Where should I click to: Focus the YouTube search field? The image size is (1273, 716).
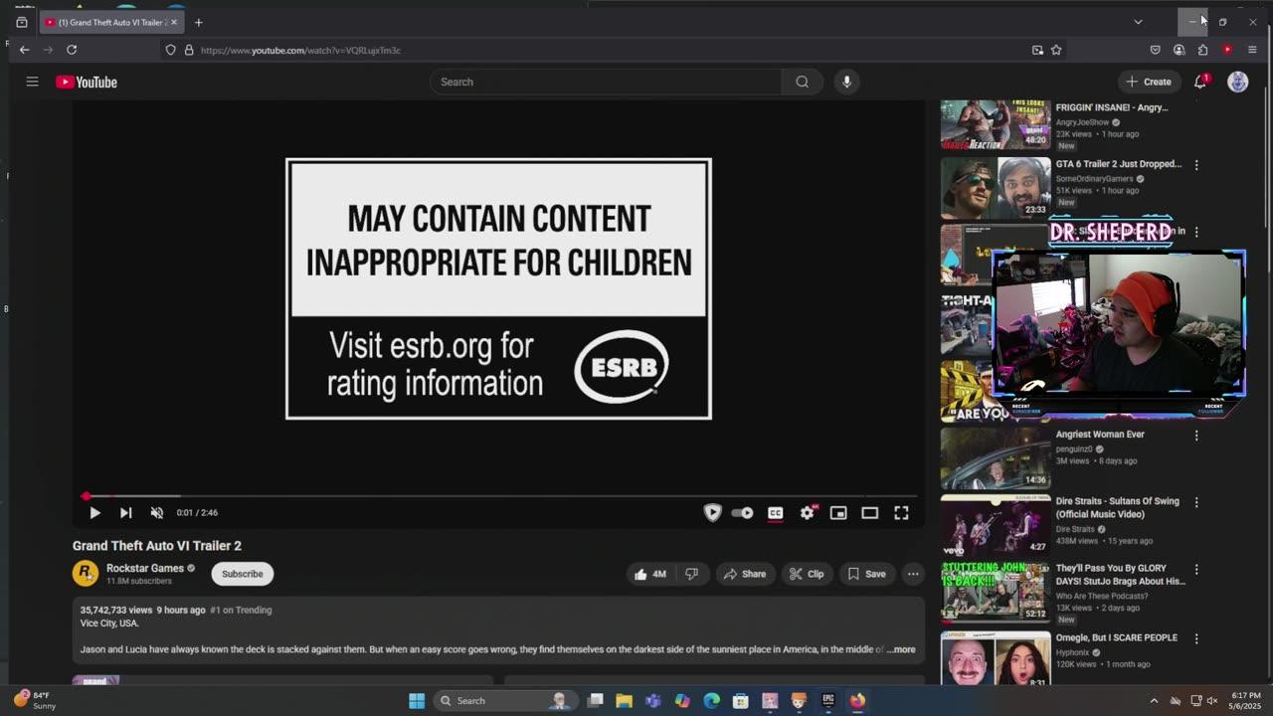click(x=607, y=82)
